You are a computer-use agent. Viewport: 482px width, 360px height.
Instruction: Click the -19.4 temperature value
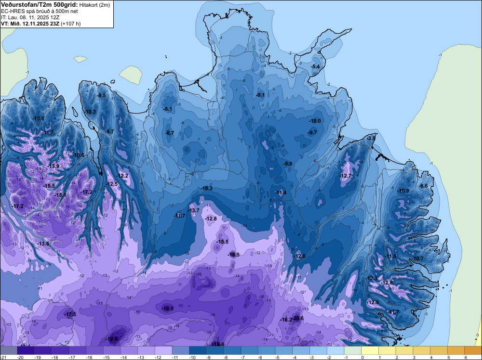click(x=218, y=344)
